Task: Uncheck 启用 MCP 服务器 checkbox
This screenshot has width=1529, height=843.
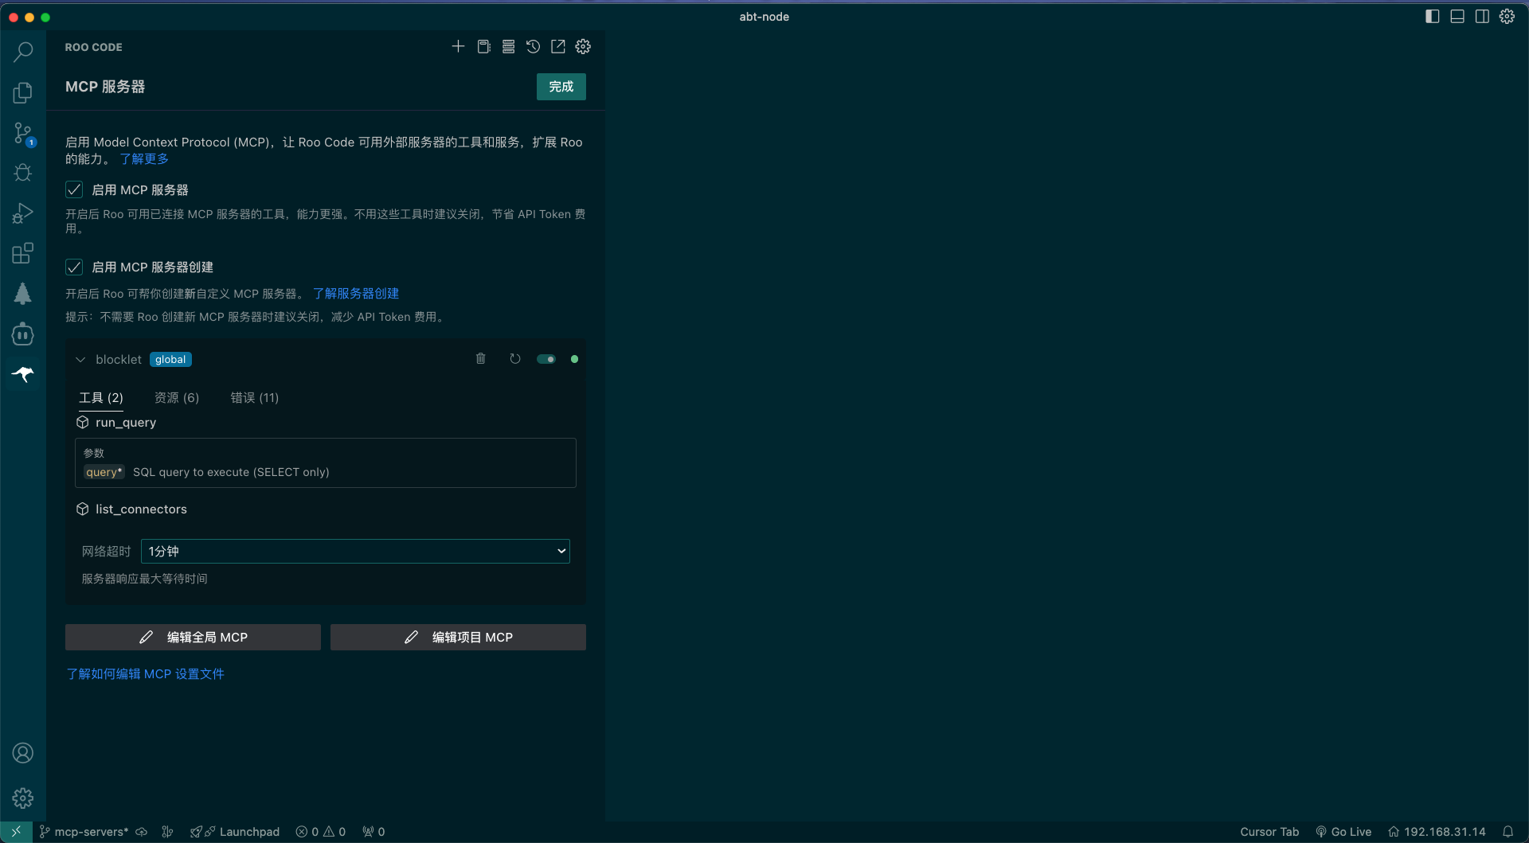Action: (74, 189)
